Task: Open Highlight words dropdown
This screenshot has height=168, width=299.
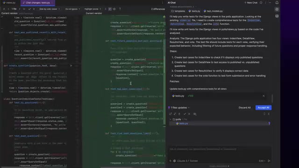Action: pyautogui.click(x=93, y=9)
